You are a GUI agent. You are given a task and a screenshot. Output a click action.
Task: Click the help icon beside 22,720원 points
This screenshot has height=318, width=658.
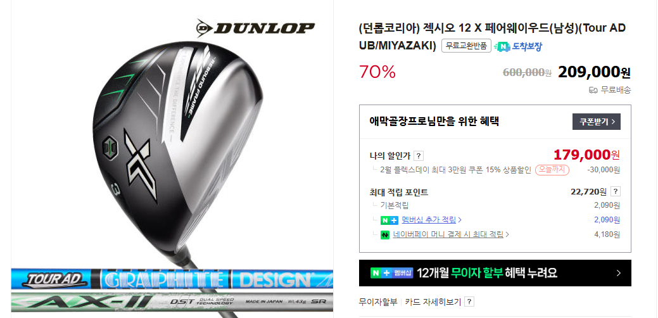[x=616, y=192]
